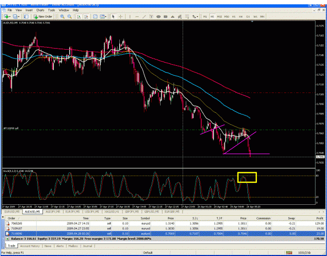327x256 pixels.
Task: Switch chart to H1 timeframe
Action: (234, 16)
